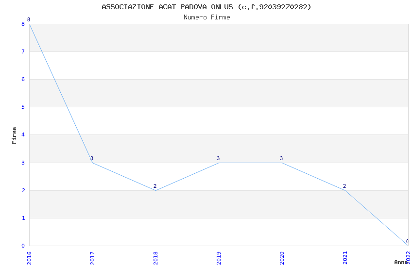Click the data label 3 at the 2019 point
Screen dimensions: 413x267
[218, 158]
